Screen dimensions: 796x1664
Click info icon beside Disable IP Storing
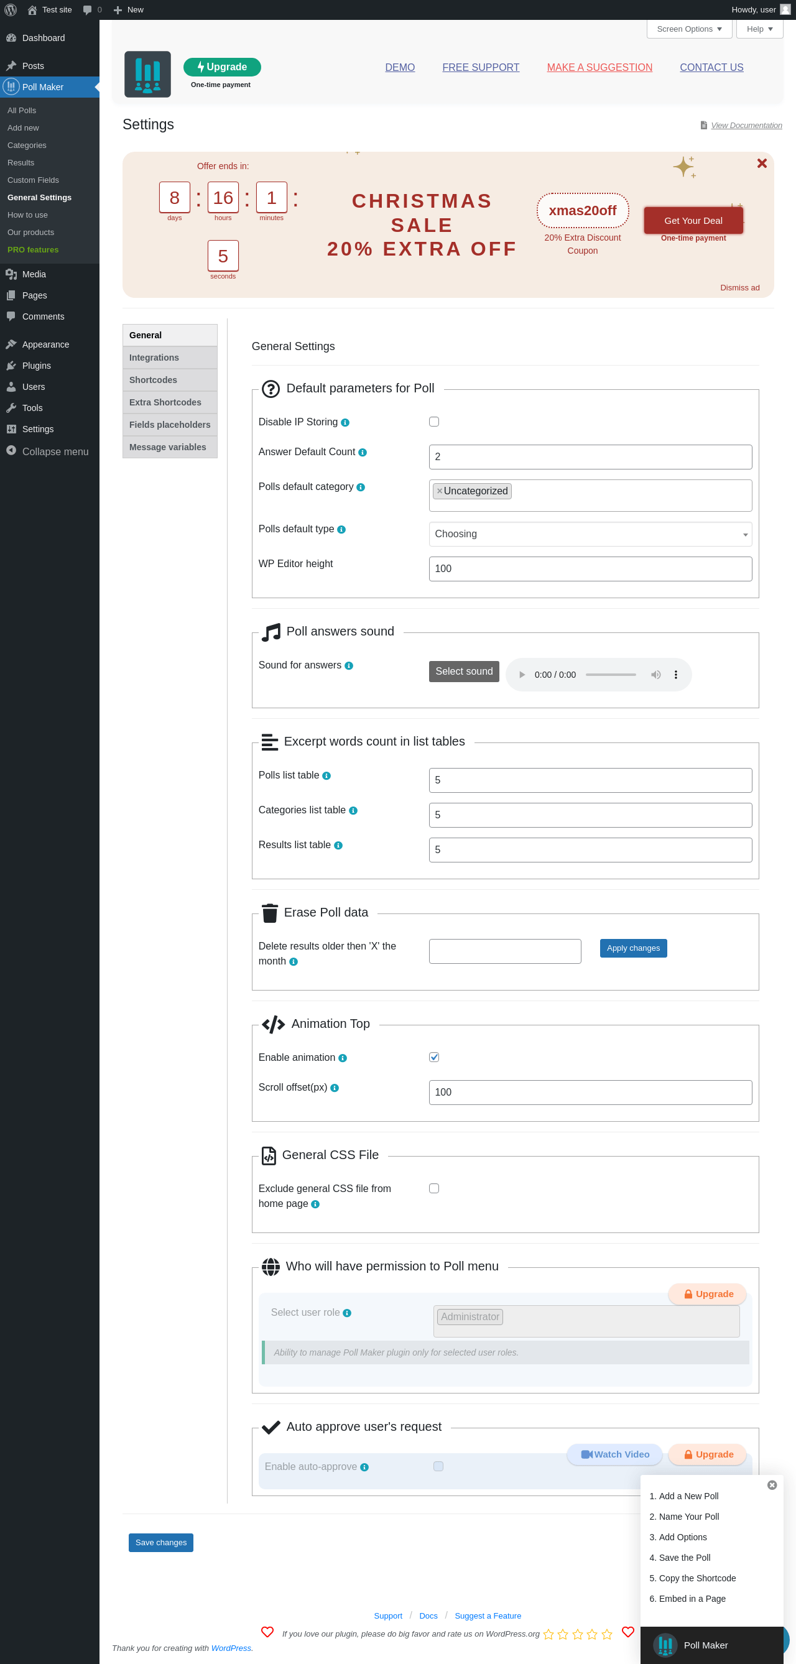345,422
